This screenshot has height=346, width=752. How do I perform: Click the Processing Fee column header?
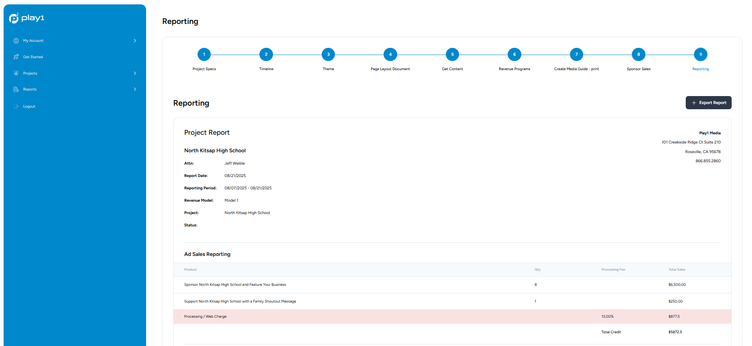click(x=613, y=269)
